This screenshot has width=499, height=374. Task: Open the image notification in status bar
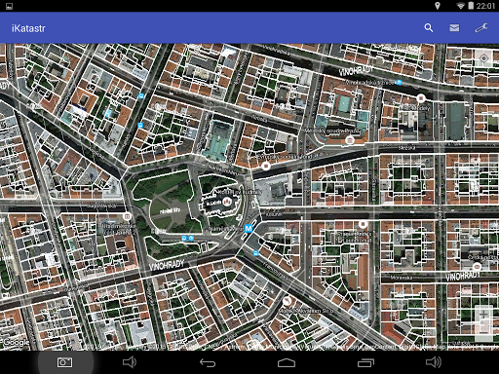[x=9, y=6]
